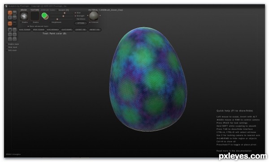This screenshot has width=269, height=162.
Task: Toggle pressure dot next to Size
Action: 75,13
